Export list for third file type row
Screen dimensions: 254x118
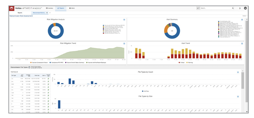48,84
